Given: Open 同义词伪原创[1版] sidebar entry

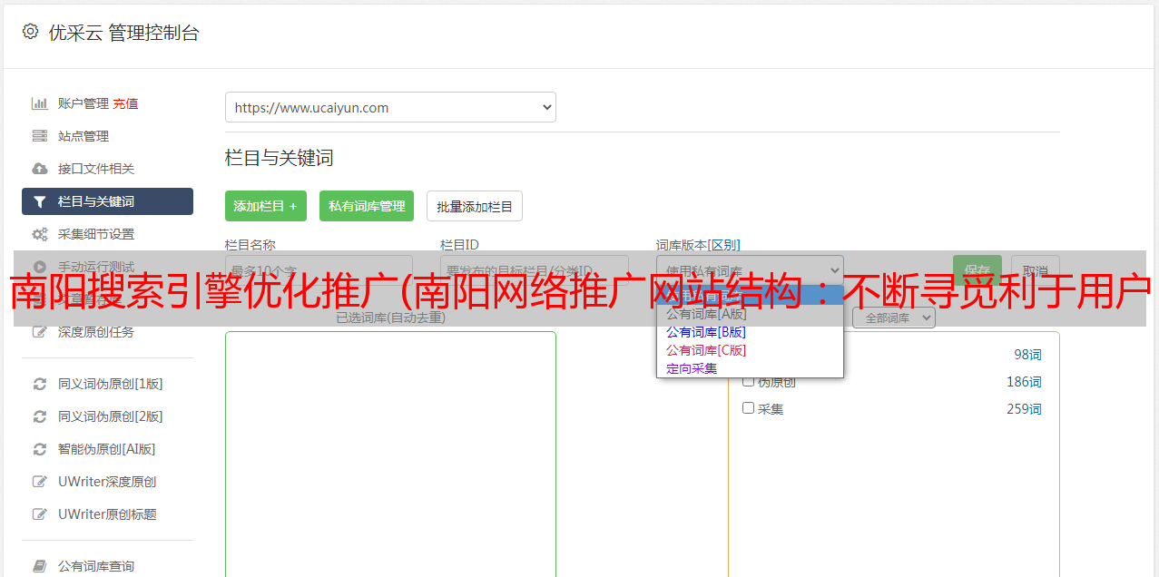Looking at the screenshot, I should (x=111, y=384).
